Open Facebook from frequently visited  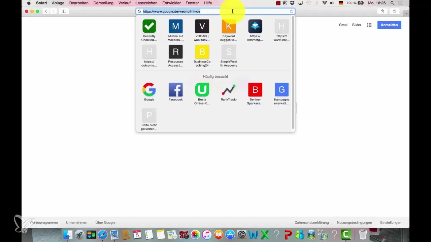click(175, 92)
